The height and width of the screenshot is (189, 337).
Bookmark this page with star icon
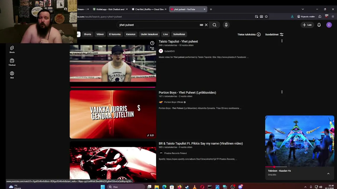[266, 17]
